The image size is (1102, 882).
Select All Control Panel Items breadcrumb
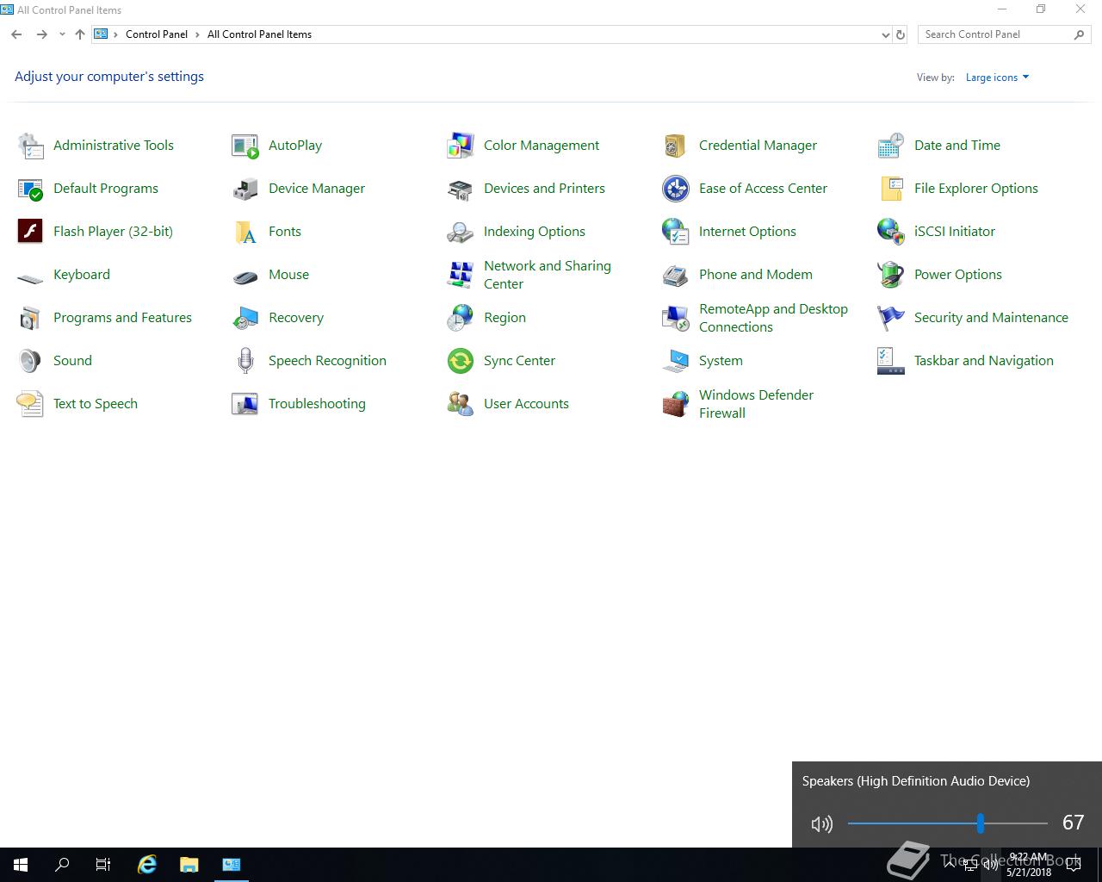tap(259, 34)
